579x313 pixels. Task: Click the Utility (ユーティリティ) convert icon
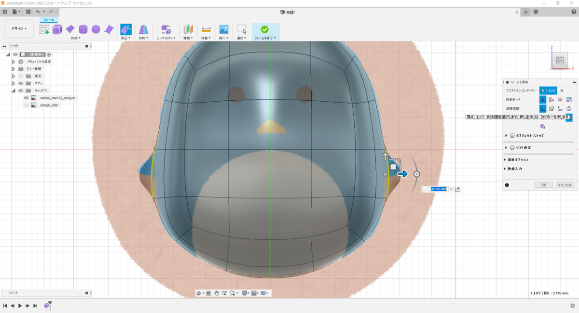click(166, 29)
